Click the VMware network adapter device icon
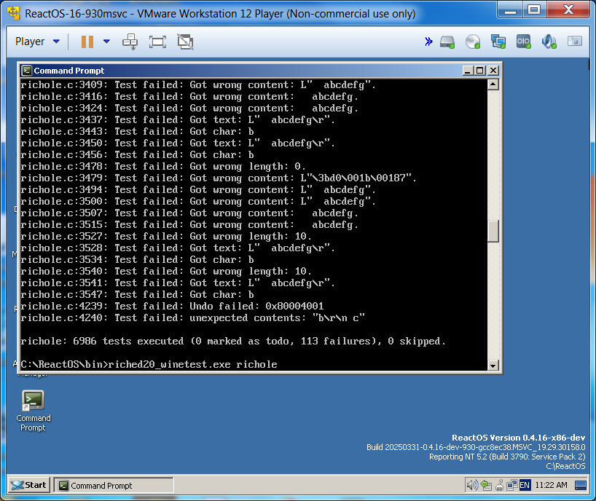The width and height of the screenshot is (596, 501). pyautogui.click(x=498, y=42)
